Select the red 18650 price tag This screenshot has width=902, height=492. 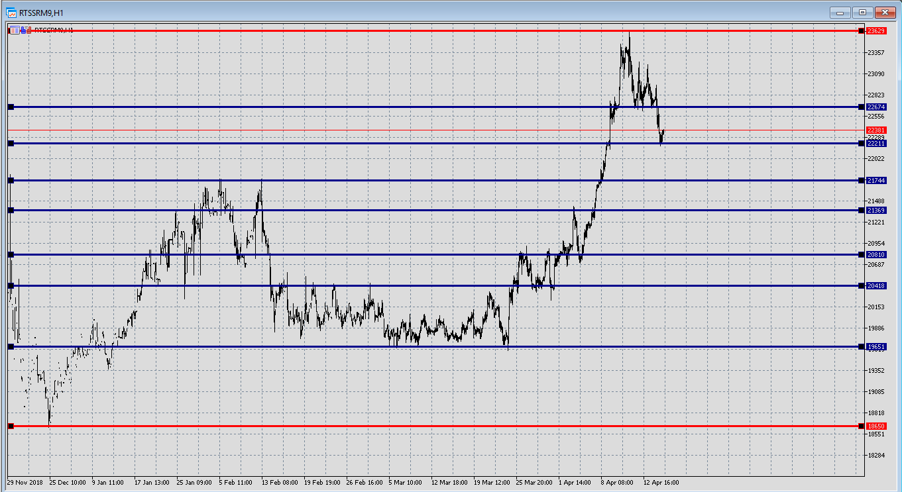pyautogui.click(x=876, y=426)
